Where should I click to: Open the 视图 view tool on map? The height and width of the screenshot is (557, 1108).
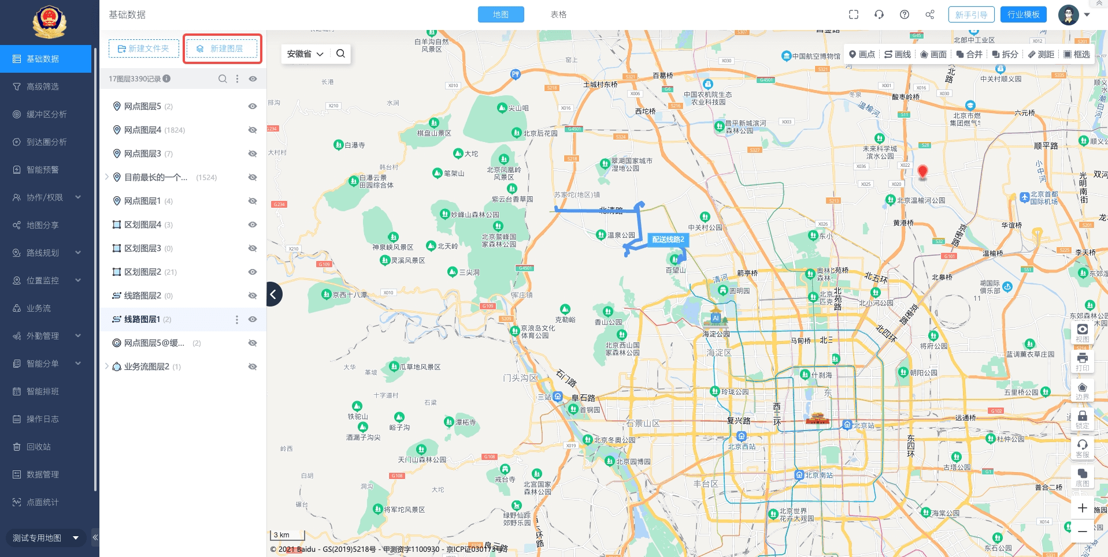point(1082,332)
